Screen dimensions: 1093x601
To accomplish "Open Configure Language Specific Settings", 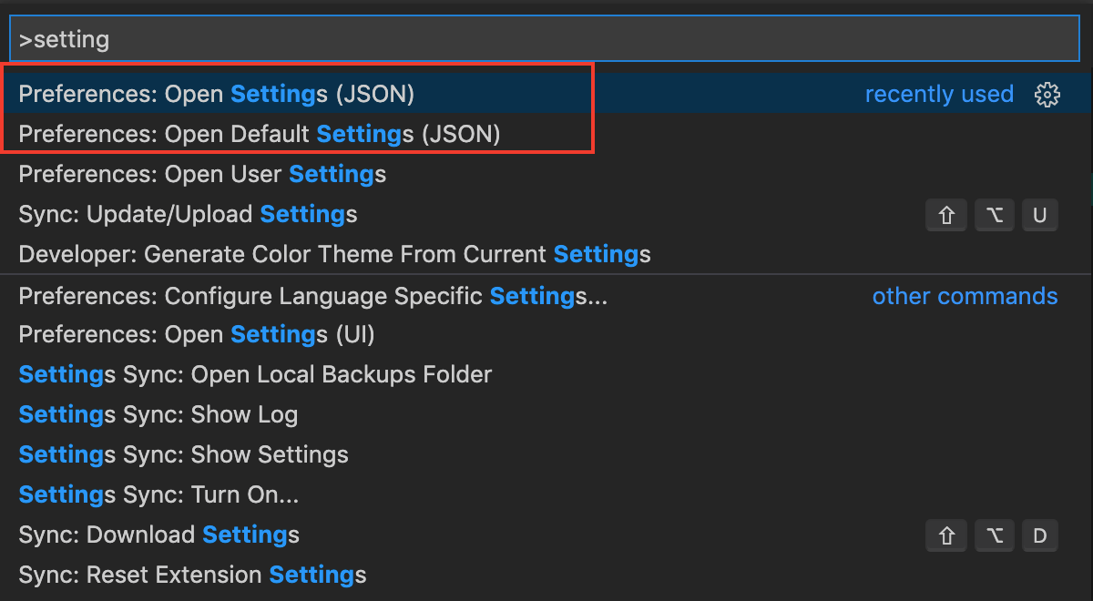I will (x=546, y=295).
